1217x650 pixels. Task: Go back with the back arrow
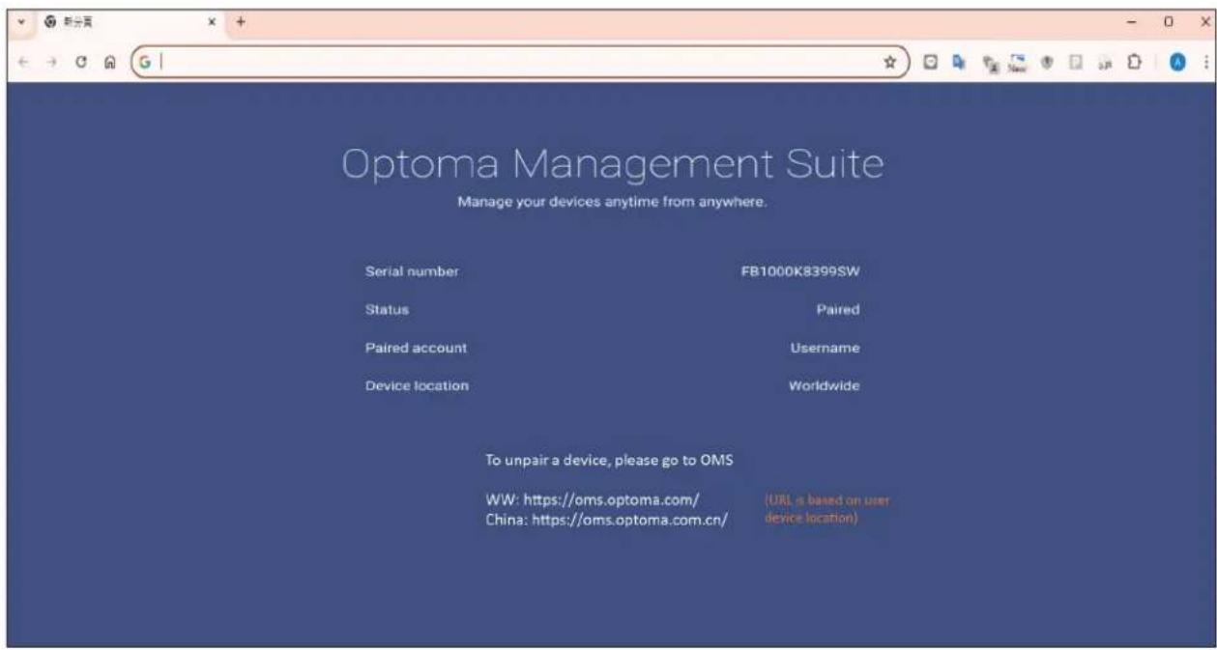tap(23, 61)
